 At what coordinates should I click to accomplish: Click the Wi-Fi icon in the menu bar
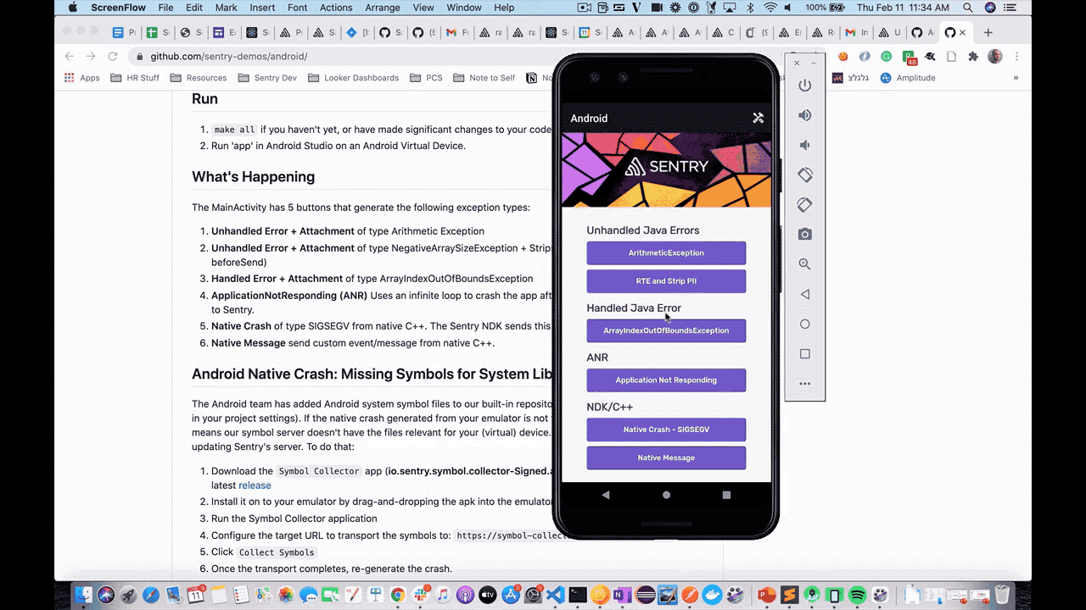tap(770, 8)
